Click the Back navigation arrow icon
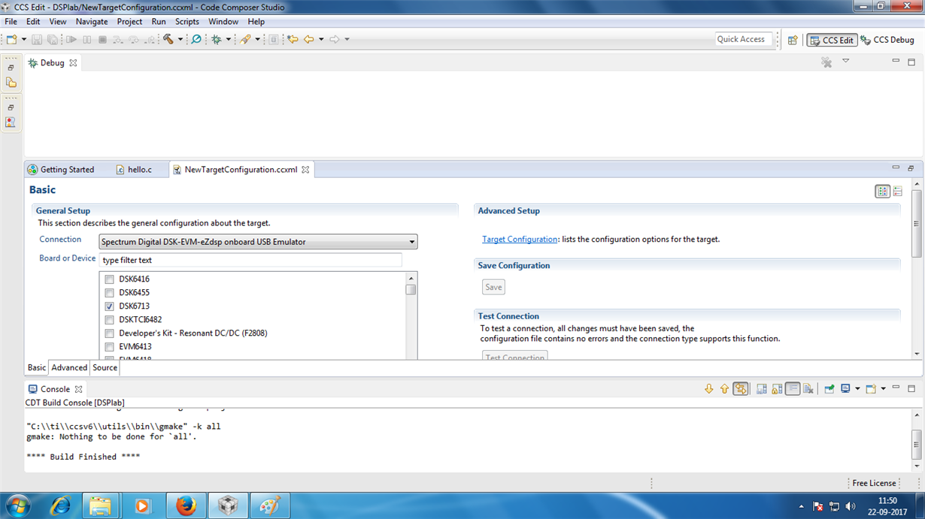 tap(308, 39)
